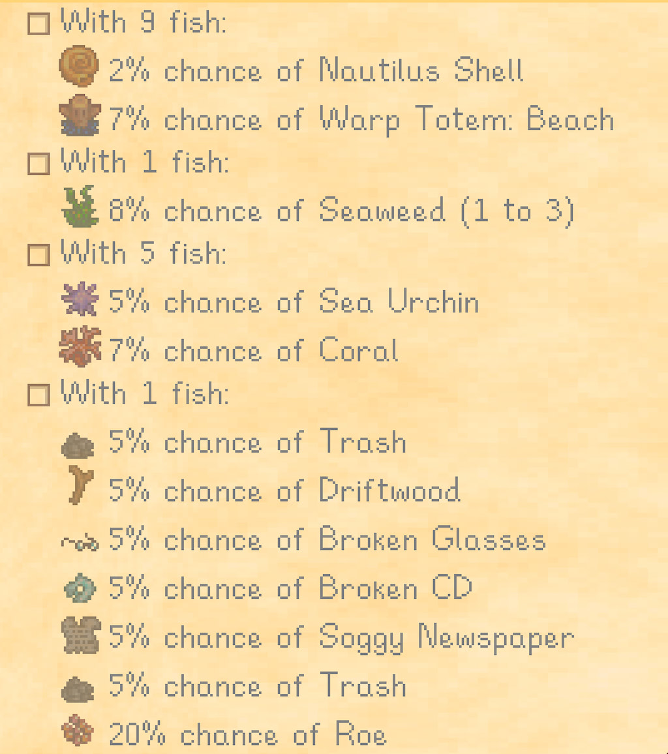Click the red Coral icon

tap(80, 346)
